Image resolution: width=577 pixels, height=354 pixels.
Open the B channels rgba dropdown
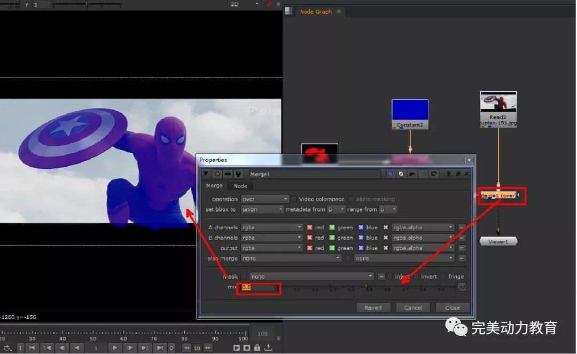click(271, 238)
